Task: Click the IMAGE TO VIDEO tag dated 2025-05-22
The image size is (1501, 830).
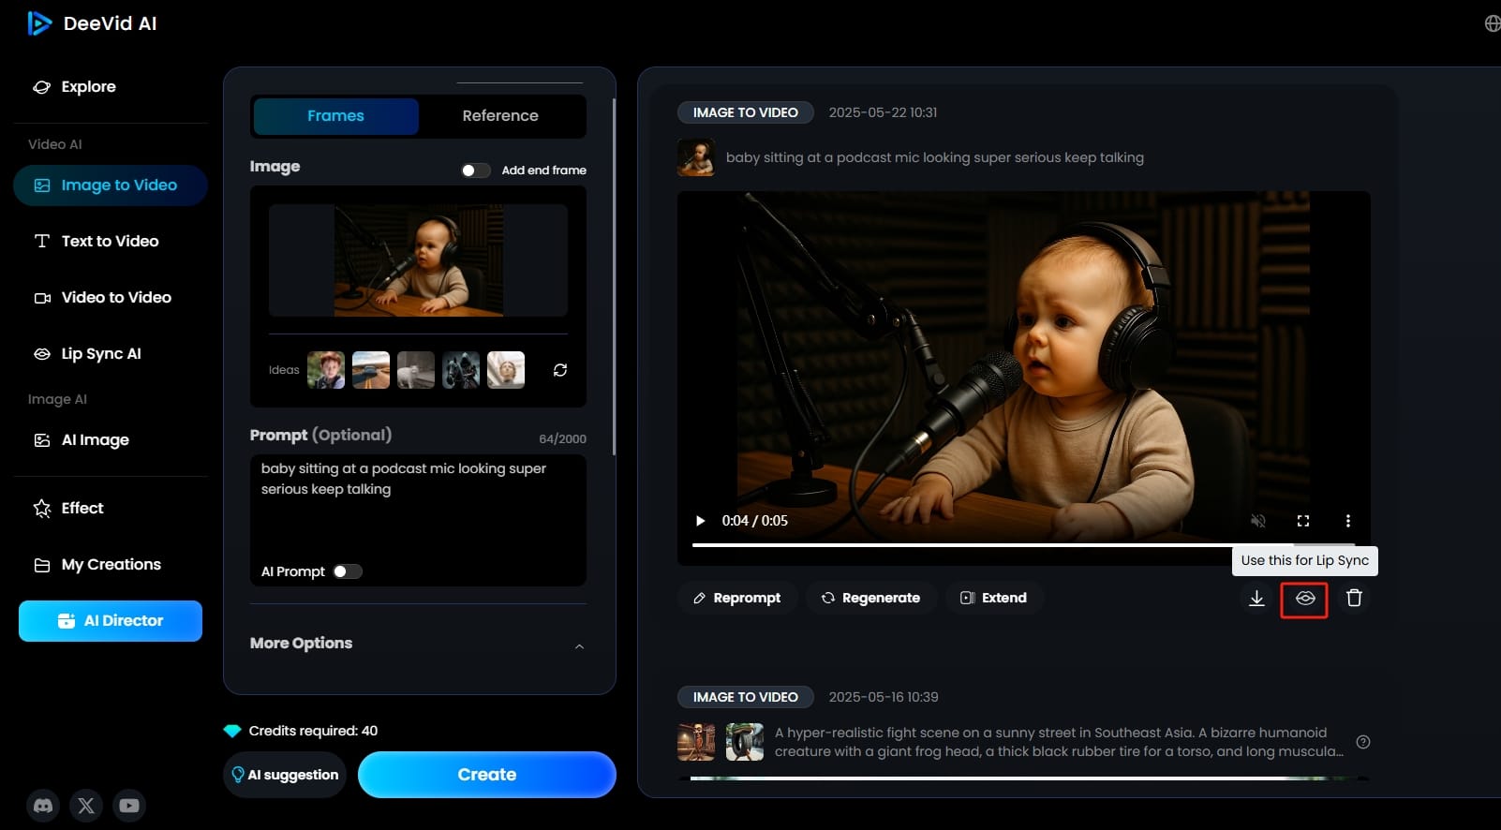Action: pos(746,112)
